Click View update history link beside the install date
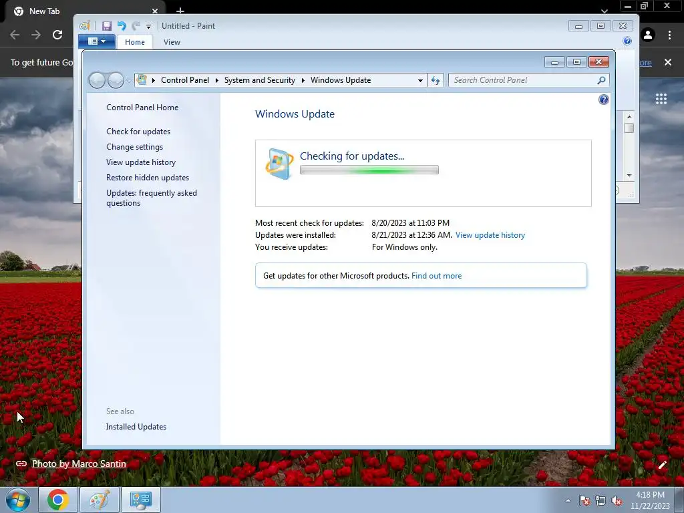 point(490,235)
